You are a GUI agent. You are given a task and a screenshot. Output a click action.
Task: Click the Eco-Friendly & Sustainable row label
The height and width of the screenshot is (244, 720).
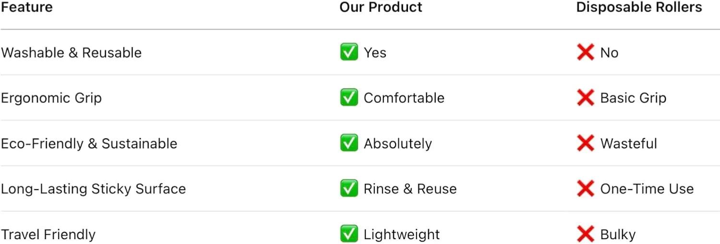point(89,144)
